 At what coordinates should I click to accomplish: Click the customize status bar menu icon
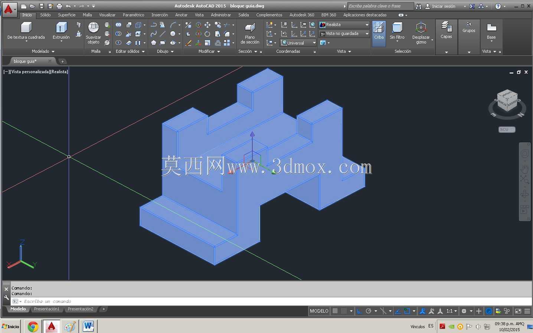[527, 311]
